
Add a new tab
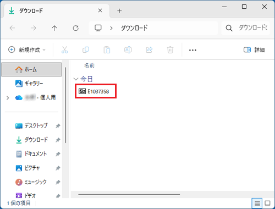click(119, 11)
